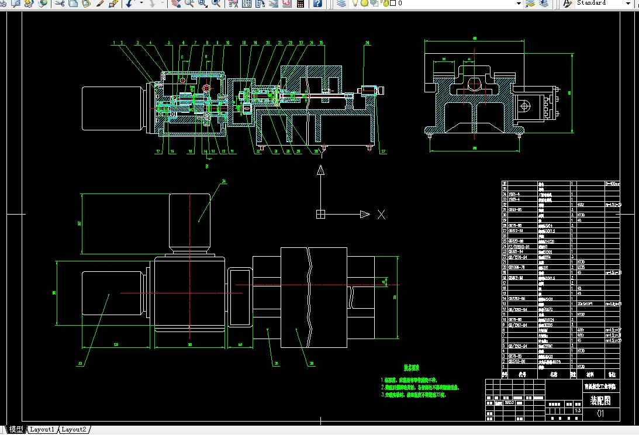Image resolution: width=639 pixels, height=435 pixels.
Task: Toggle layer 0 freeze sun icon
Action: pos(364,3)
